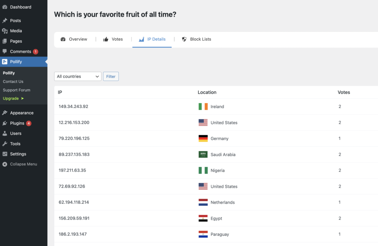Open the Contact Us link
The width and height of the screenshot is (378, 246).
[13, 82]
